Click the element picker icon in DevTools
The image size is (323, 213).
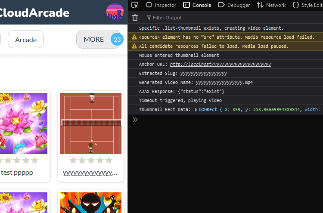[135, 5]
